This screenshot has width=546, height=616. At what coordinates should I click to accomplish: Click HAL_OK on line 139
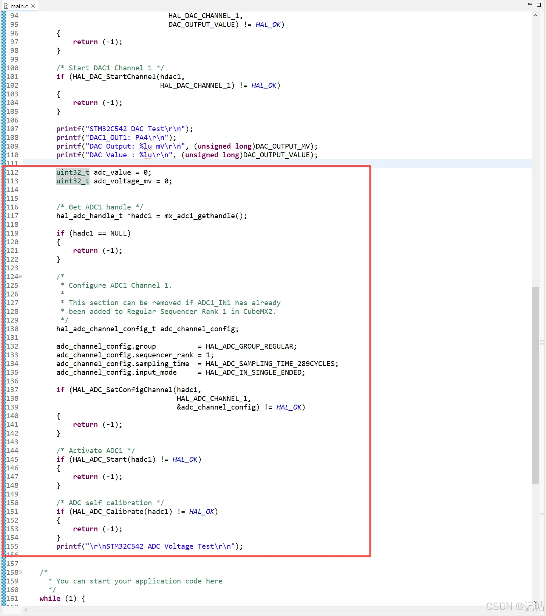289,407
